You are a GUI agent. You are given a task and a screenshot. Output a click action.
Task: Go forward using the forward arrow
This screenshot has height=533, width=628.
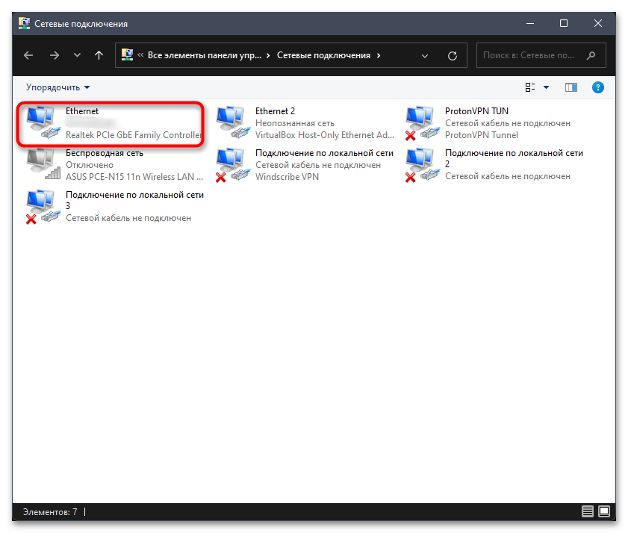tap(54, 55)
